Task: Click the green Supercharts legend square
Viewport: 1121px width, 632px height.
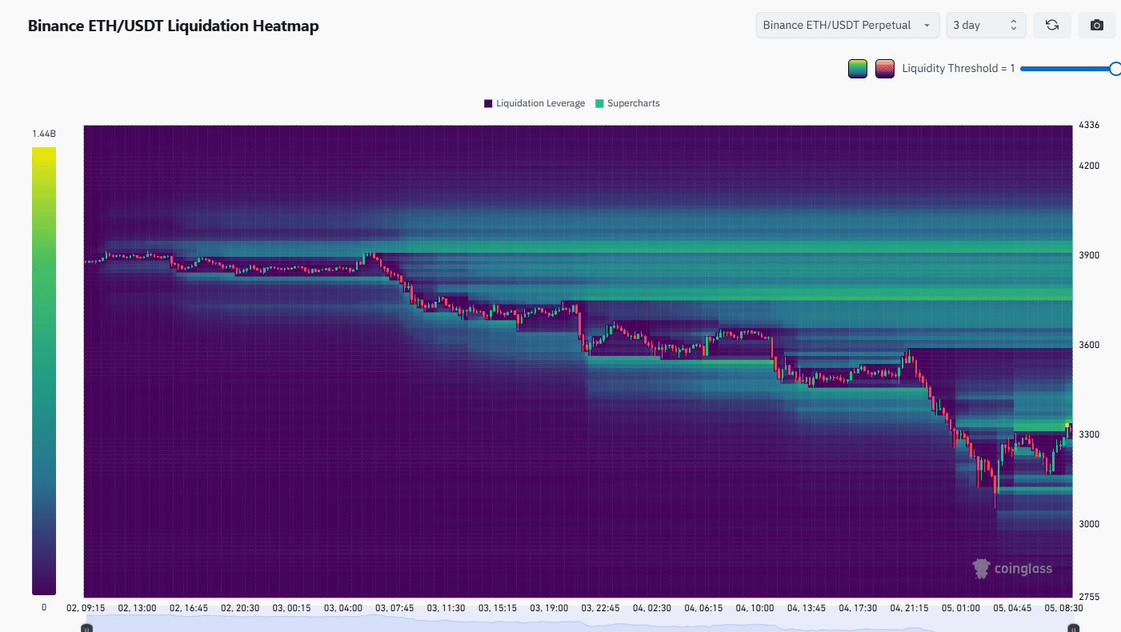Action: 599,104
